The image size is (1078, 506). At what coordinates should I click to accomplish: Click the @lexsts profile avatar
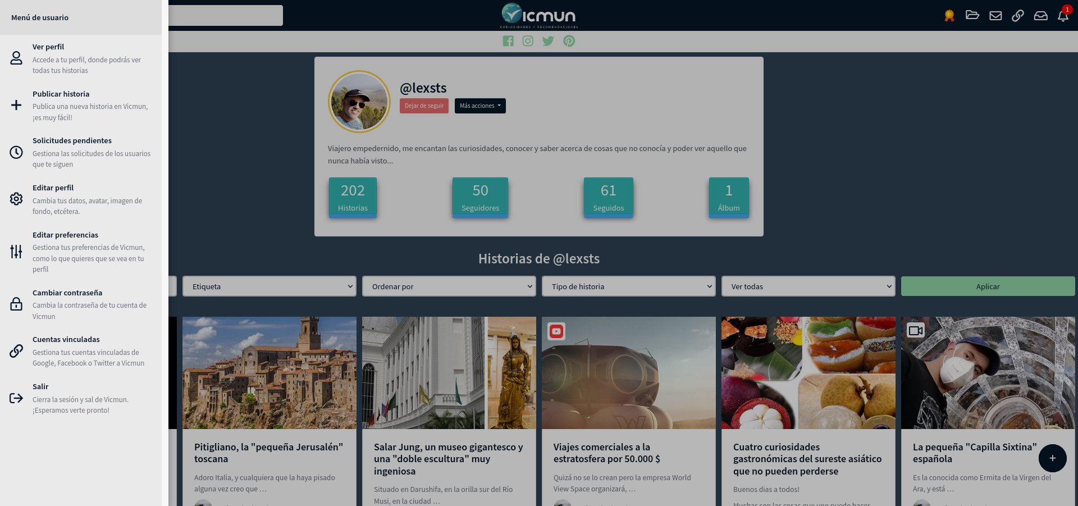coord(359,102)
